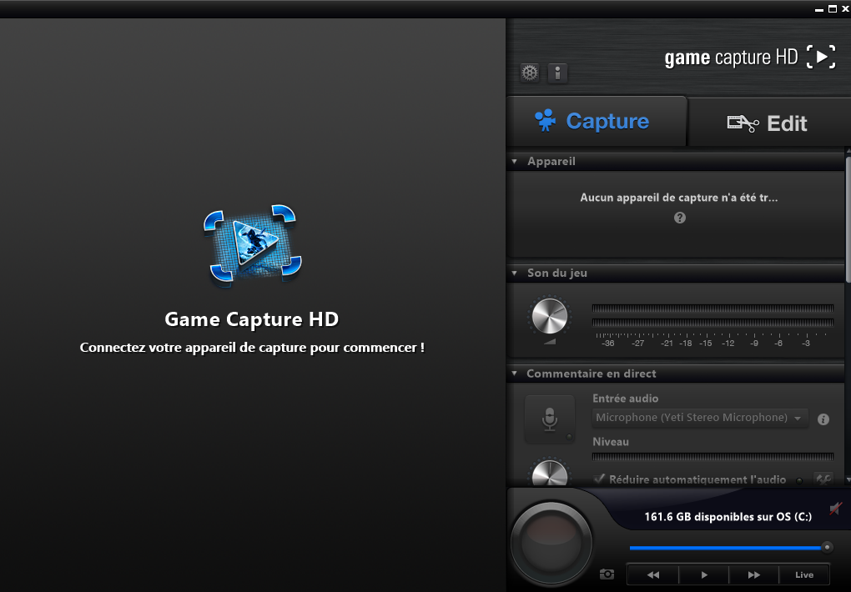Click the Son du jeu audio level meter
Viewport: 851px width, 592px height.
pos(713,315)
